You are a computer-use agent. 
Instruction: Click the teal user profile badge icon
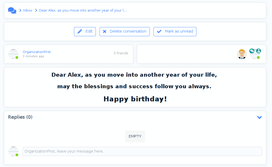pyautogui.click(x=259, y=51)
